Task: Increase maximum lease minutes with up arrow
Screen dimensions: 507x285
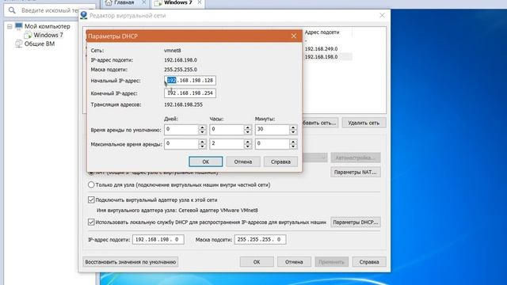Action: [293, 142]
